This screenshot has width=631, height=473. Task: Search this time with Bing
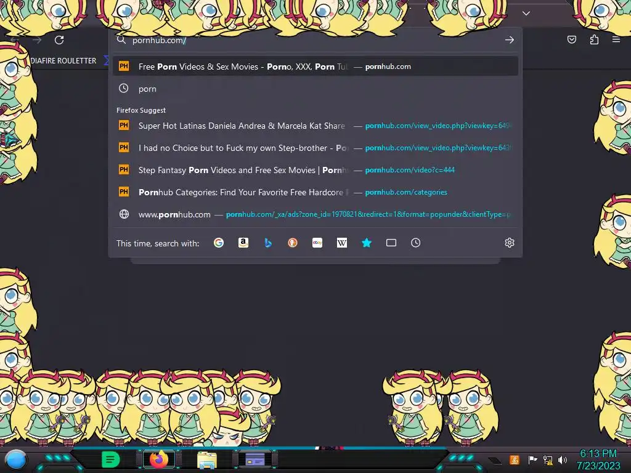tap(268, 243)
